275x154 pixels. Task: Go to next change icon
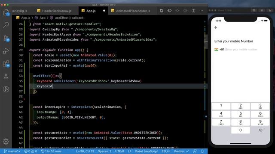tap(185, 11)
